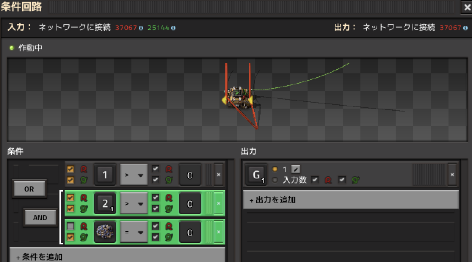
Task: Delete the ore condition row with its X
Action: click(219, 232)
